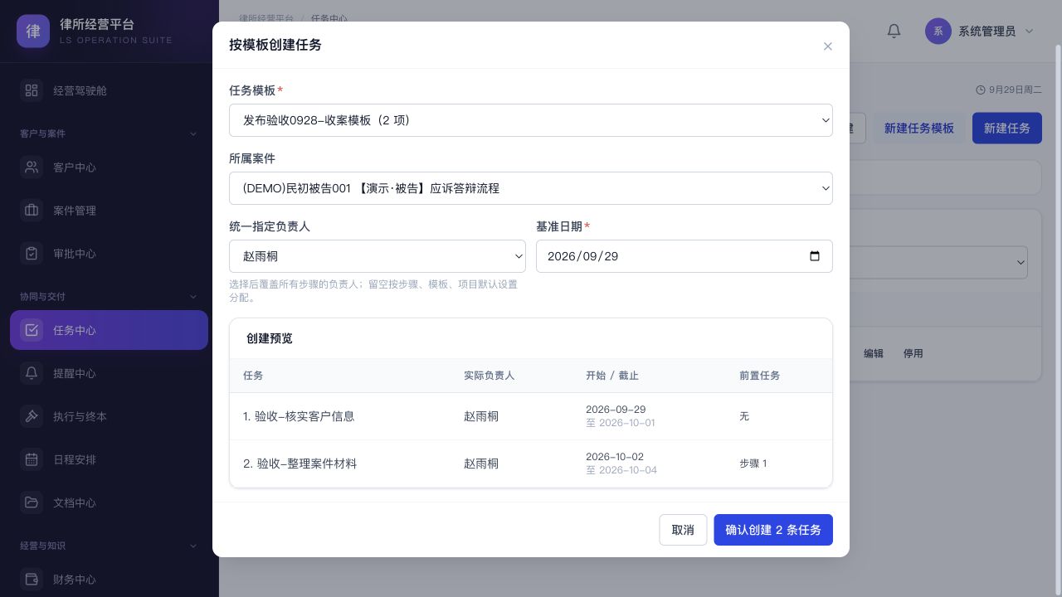Click the 执行与终本 gavel icon
Screen dimensions: 1062x597
tap(32, 416)
